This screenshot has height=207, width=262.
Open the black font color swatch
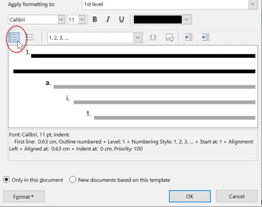pos(162,20)
